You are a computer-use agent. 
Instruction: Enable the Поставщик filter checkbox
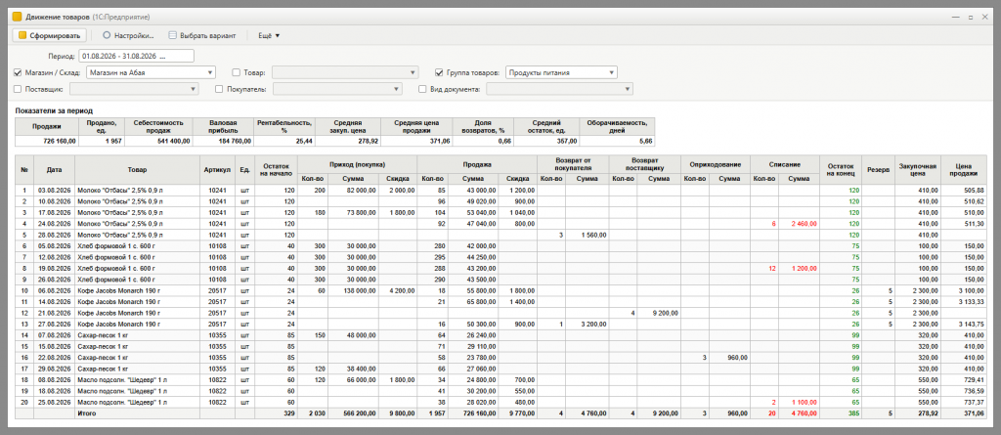(x=18, y=89)
